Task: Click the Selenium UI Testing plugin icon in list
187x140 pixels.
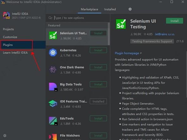Action: 53,35
